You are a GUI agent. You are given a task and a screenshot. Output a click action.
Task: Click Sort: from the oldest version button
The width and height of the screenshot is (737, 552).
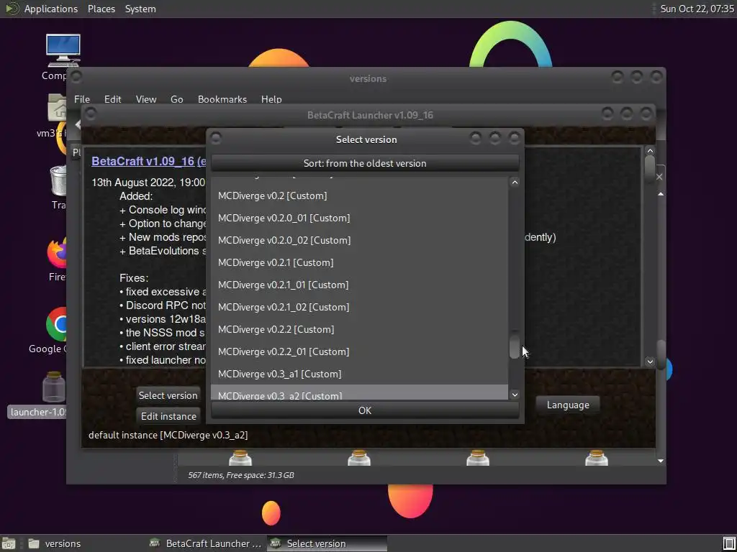tap(365, 163)
